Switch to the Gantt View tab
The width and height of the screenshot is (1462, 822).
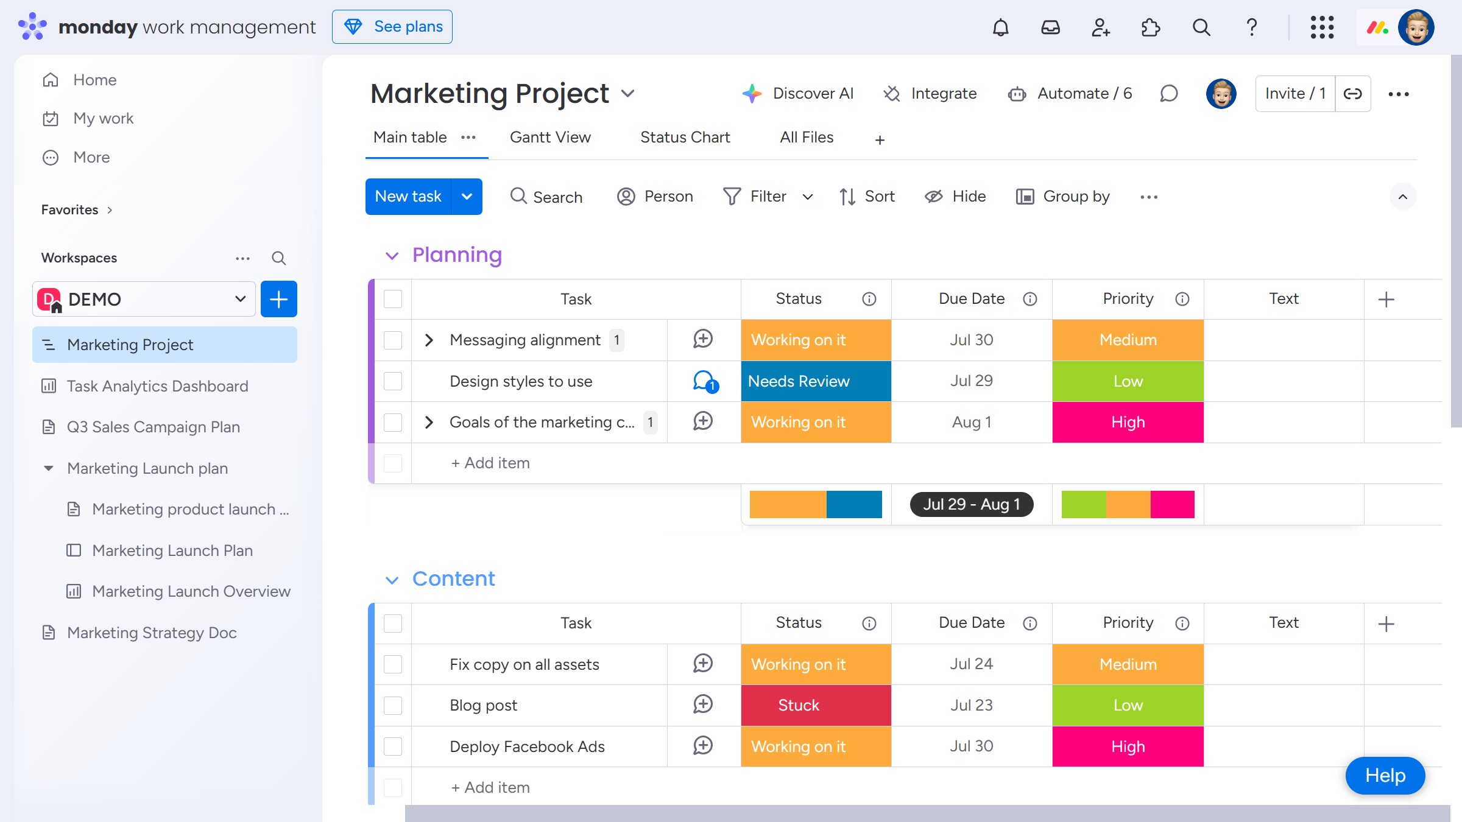coord(550,137)
